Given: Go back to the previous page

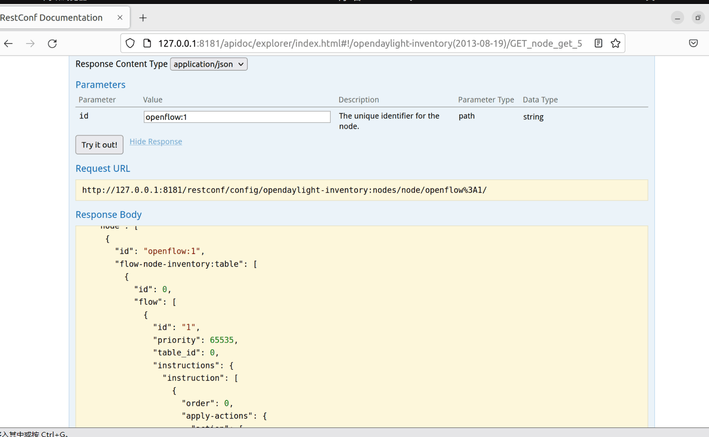Looking at the screenshot, I should point(9,44).
